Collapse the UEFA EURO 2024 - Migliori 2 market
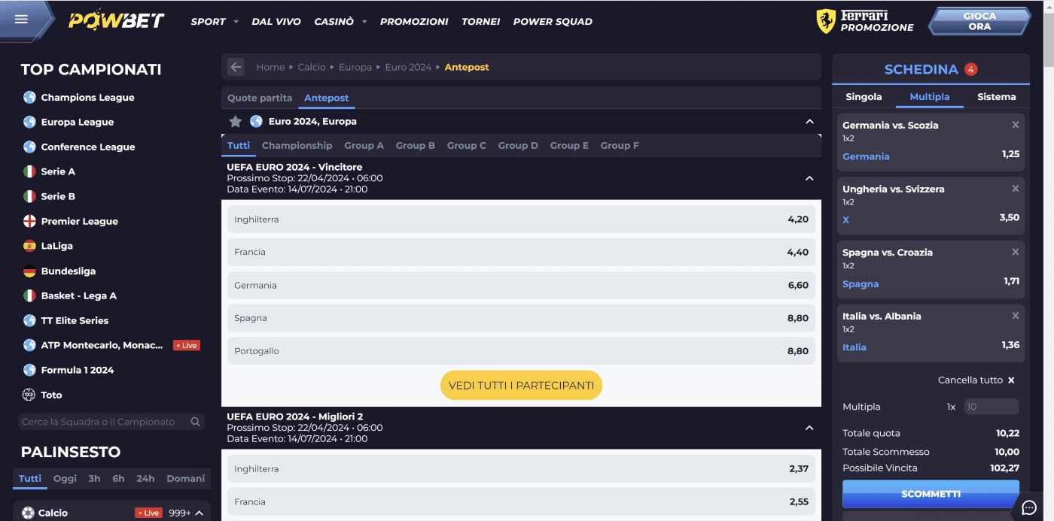This screenshot has height=521, width=1054. click(x=809, y=428)
